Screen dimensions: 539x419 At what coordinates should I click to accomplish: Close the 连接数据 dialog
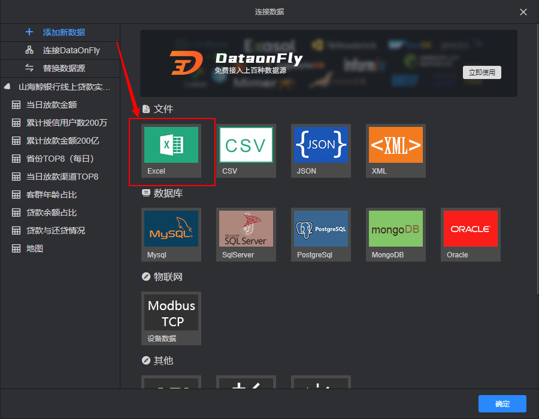point(523,12)
